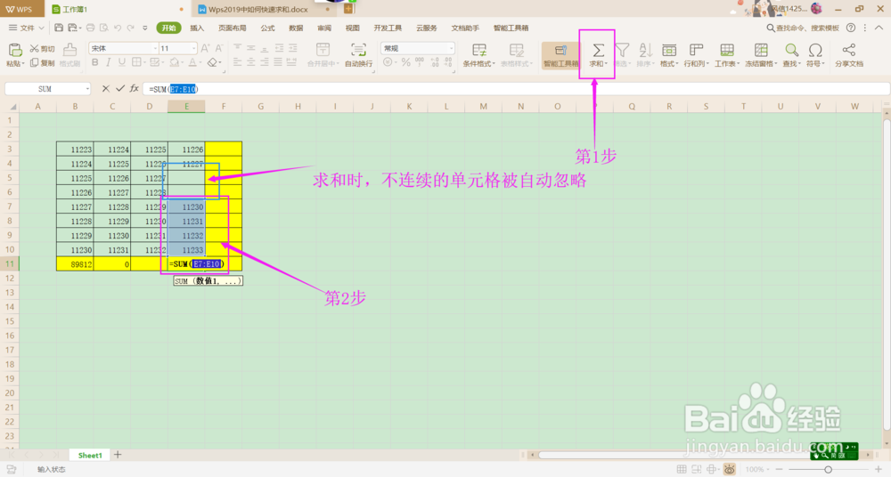Toggle Italic formatting
This screenshot has height=477, width=891.
point(109,62)
